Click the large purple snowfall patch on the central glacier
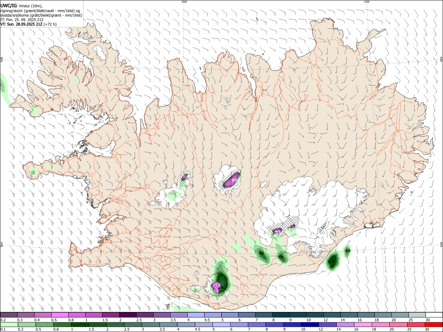The image size is (443, 332). pyautogui.click(x=231, y=180)
